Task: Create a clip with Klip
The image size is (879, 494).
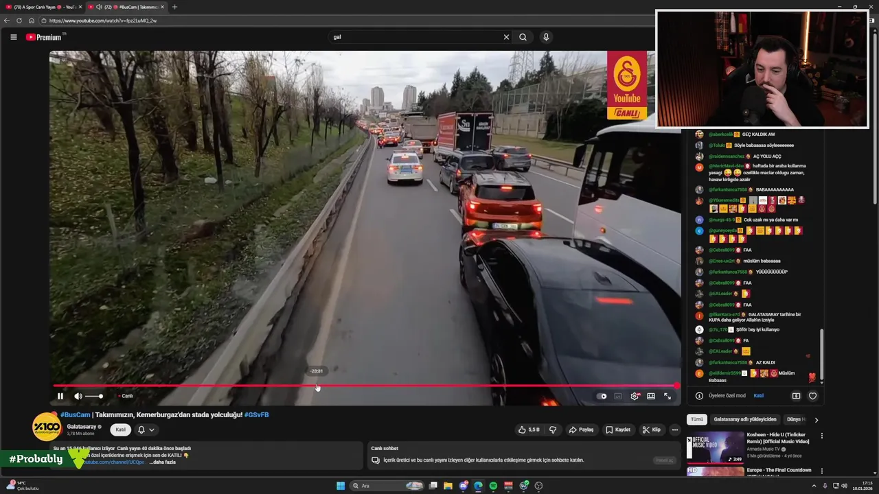Action: pos(651,430)
